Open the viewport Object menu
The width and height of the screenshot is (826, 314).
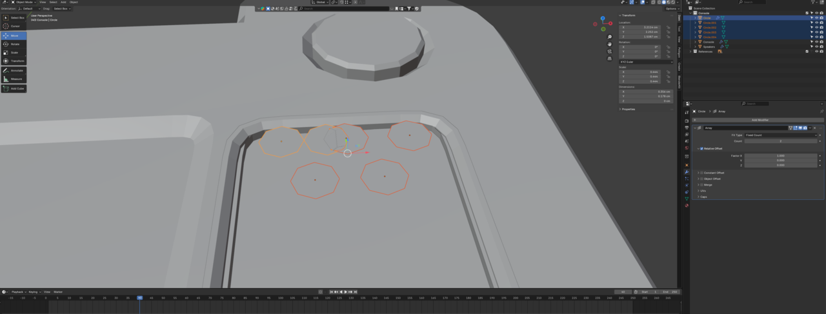(74, 2)
